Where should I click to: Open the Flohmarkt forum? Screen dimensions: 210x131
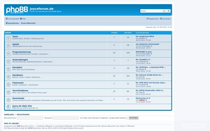18,83
